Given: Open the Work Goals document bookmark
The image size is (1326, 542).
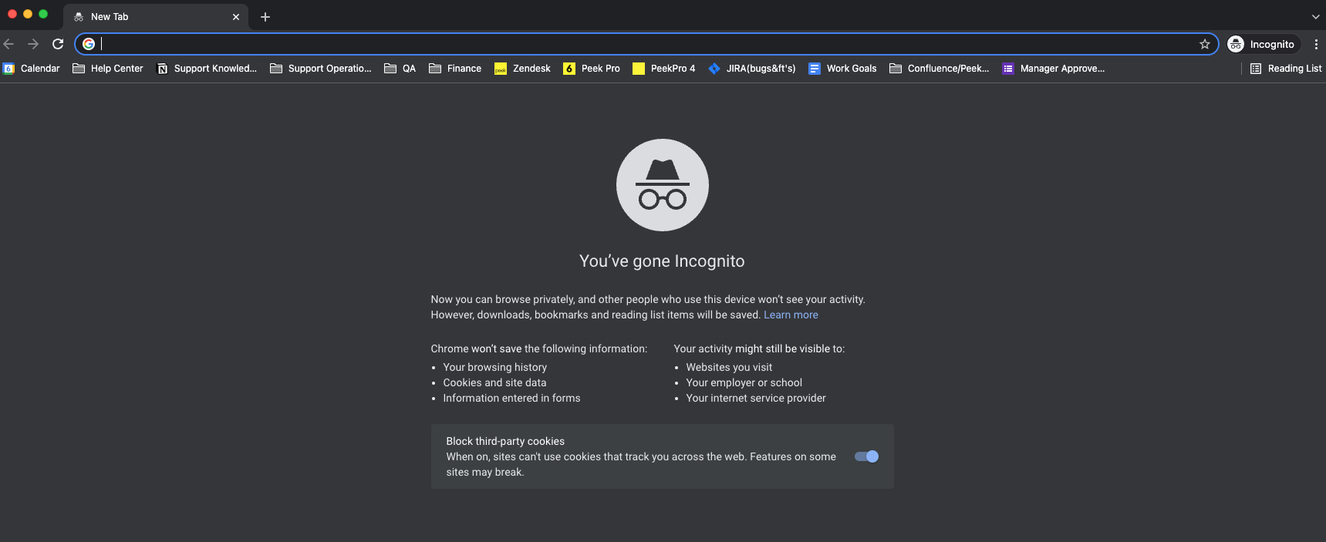Looking at the screenshot, I should 842,69.
